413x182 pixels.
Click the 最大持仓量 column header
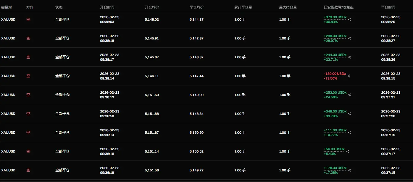(x=288, y=7)
